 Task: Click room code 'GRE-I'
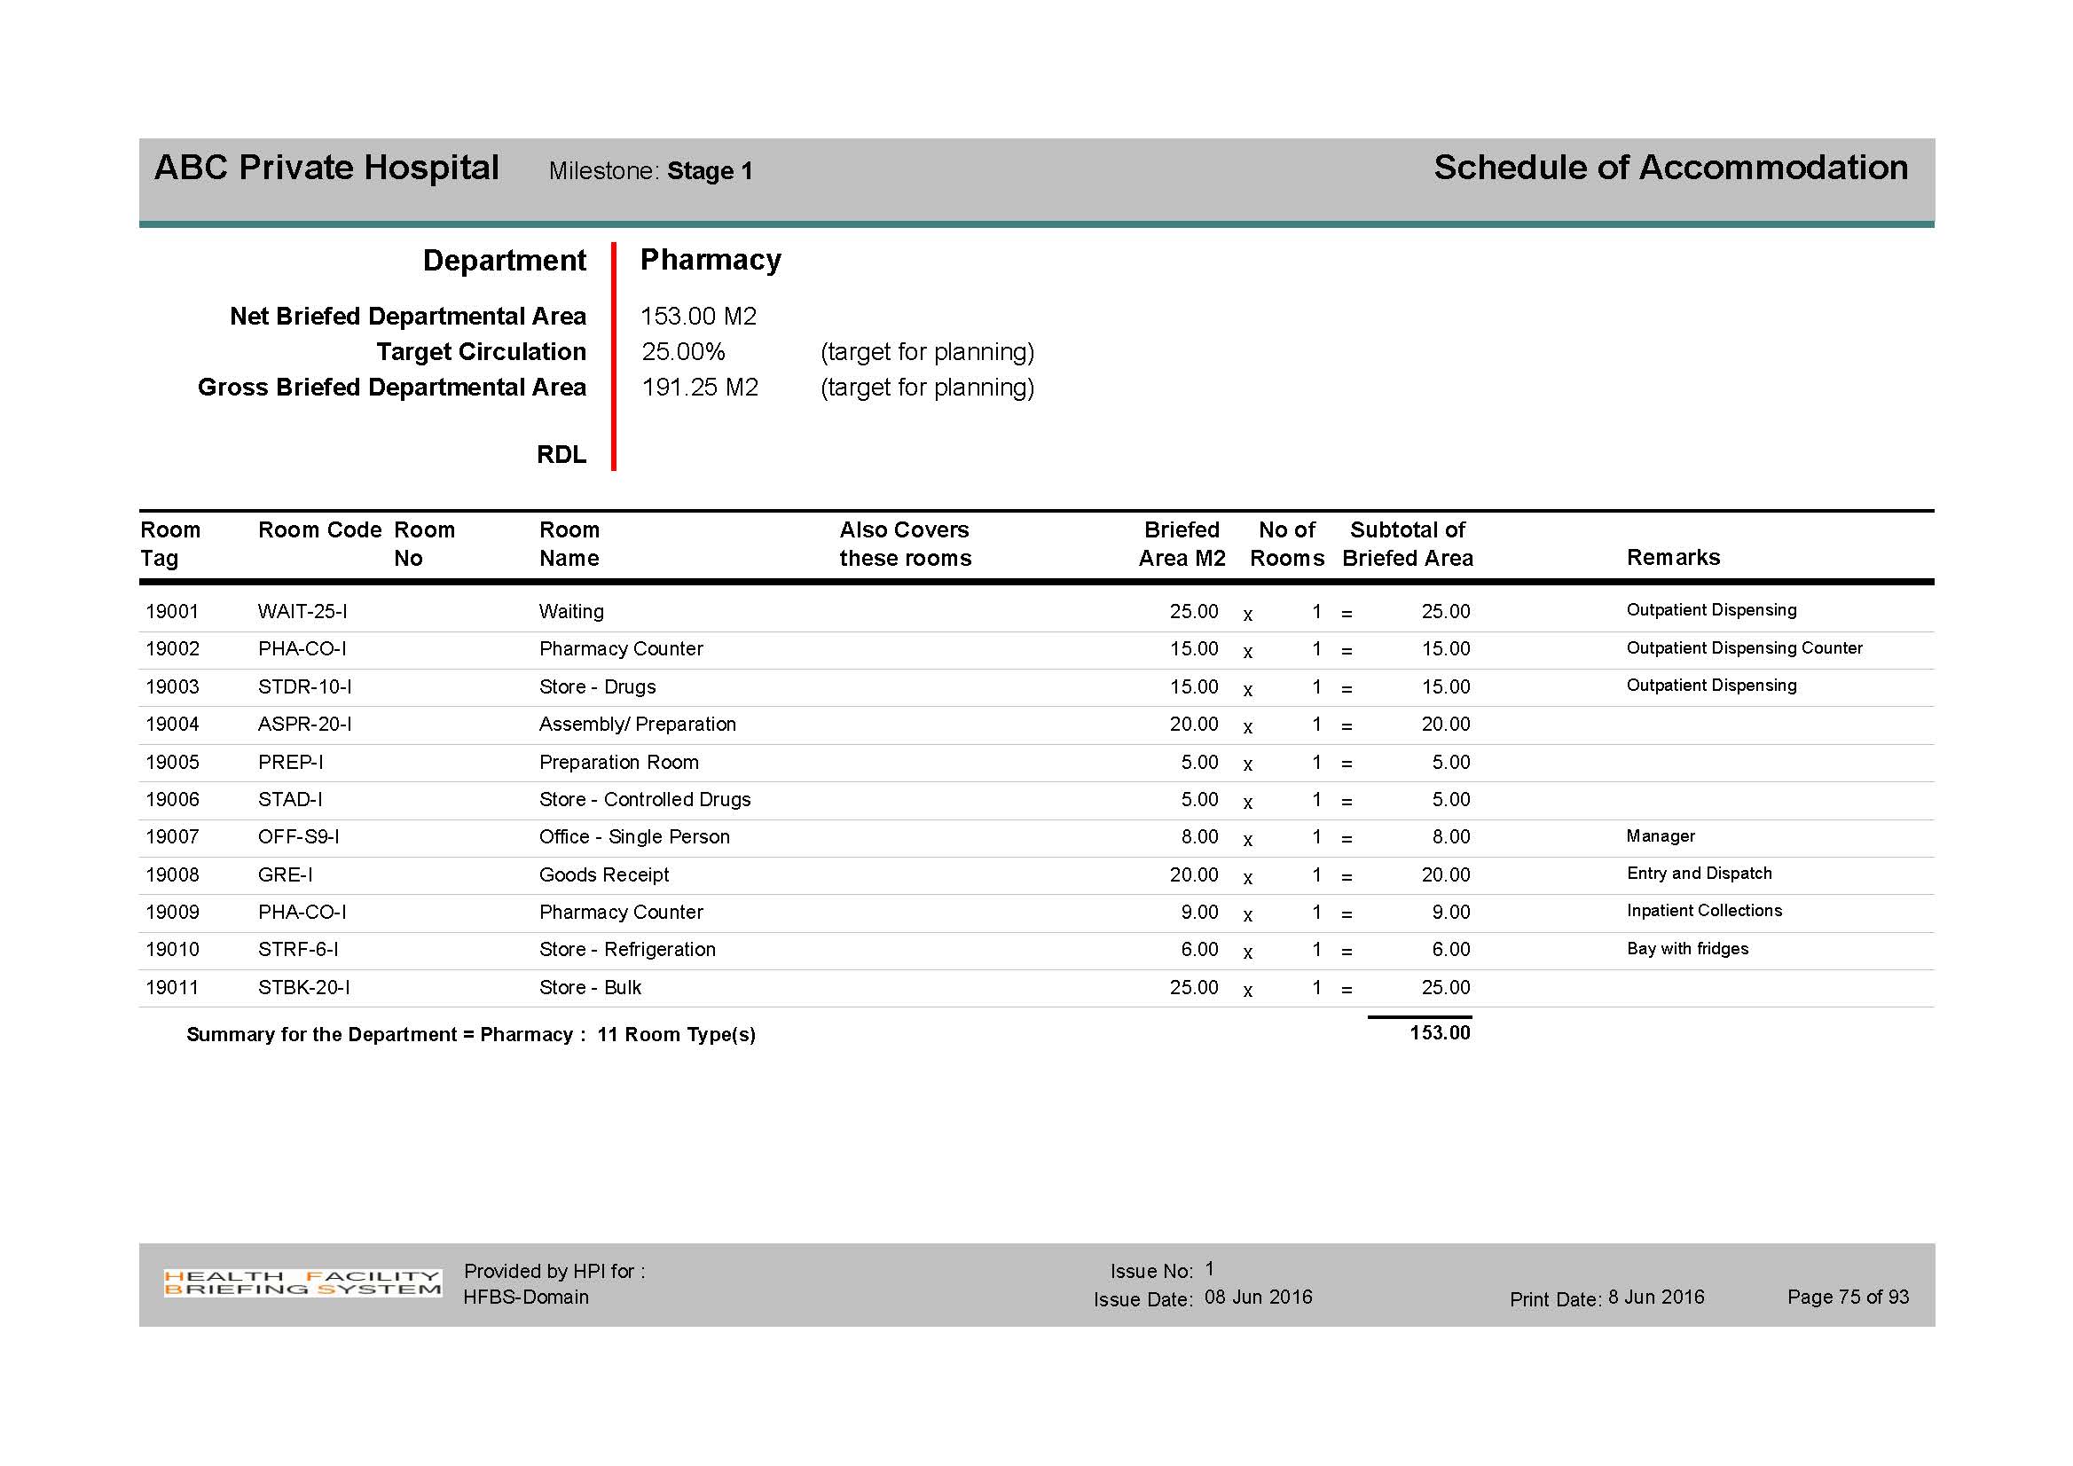[x=286, y=875]
